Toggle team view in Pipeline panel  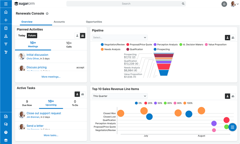(x=233, y=37)
